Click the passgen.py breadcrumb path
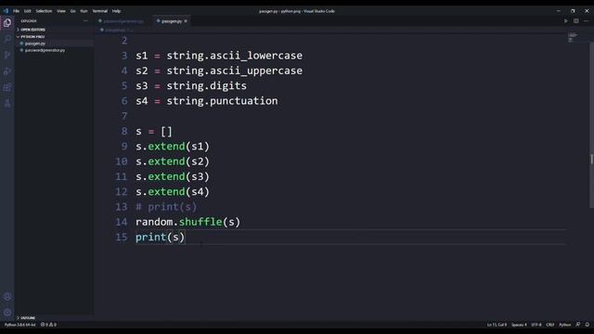Screen dimensions: 594x334 pyautogui.click(x=115, y=30)
